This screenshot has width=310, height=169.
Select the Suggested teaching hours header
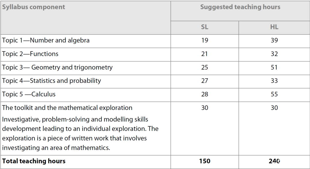(x=240, y=7)
